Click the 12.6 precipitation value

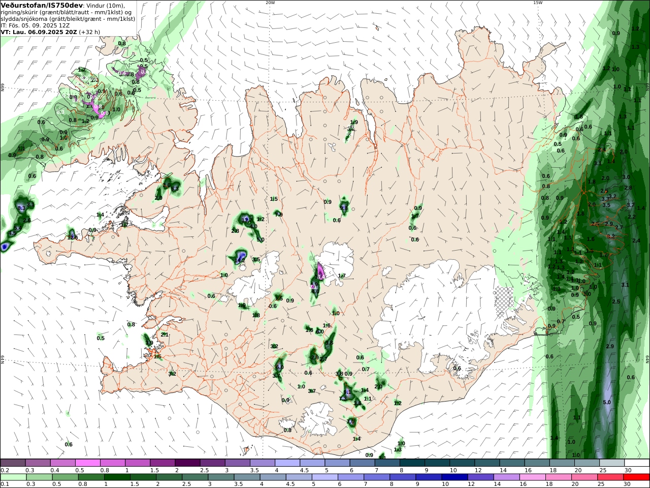point(73,237)
